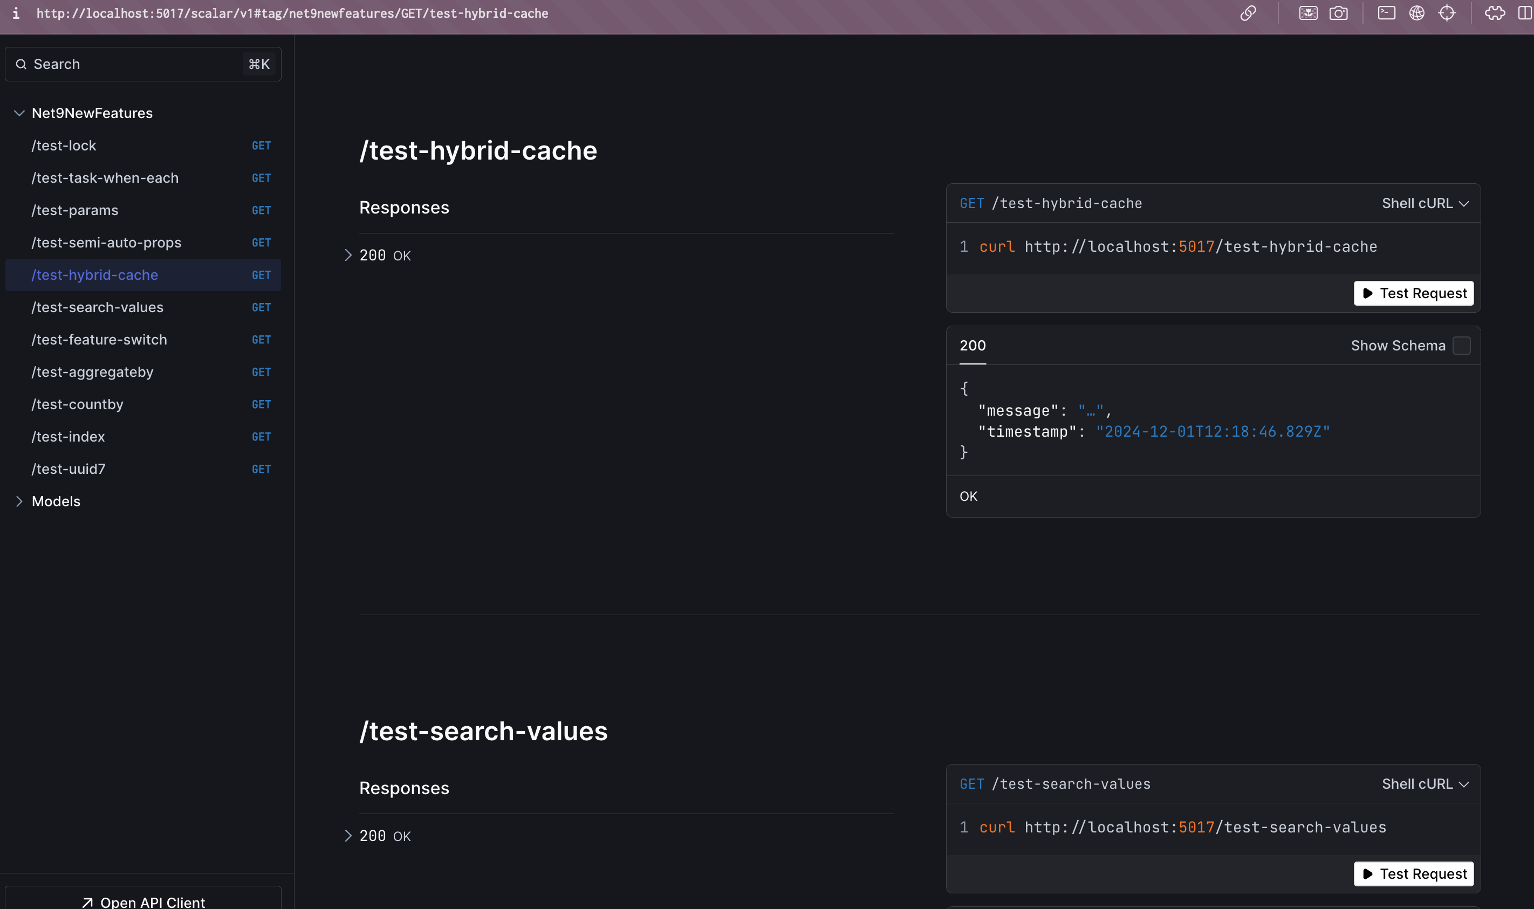1534x909 pixels.
Task: Select the 200 response tab
Action: pos(972,346)
